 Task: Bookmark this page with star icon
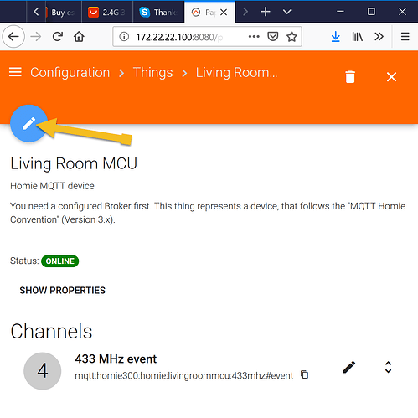tap(292, 37)
